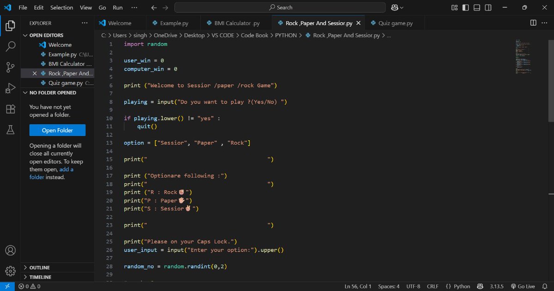The height and width of the screenshot is (291, 554).
Task: Select Example.py in Open Editors list
Action: coord(58,55)
